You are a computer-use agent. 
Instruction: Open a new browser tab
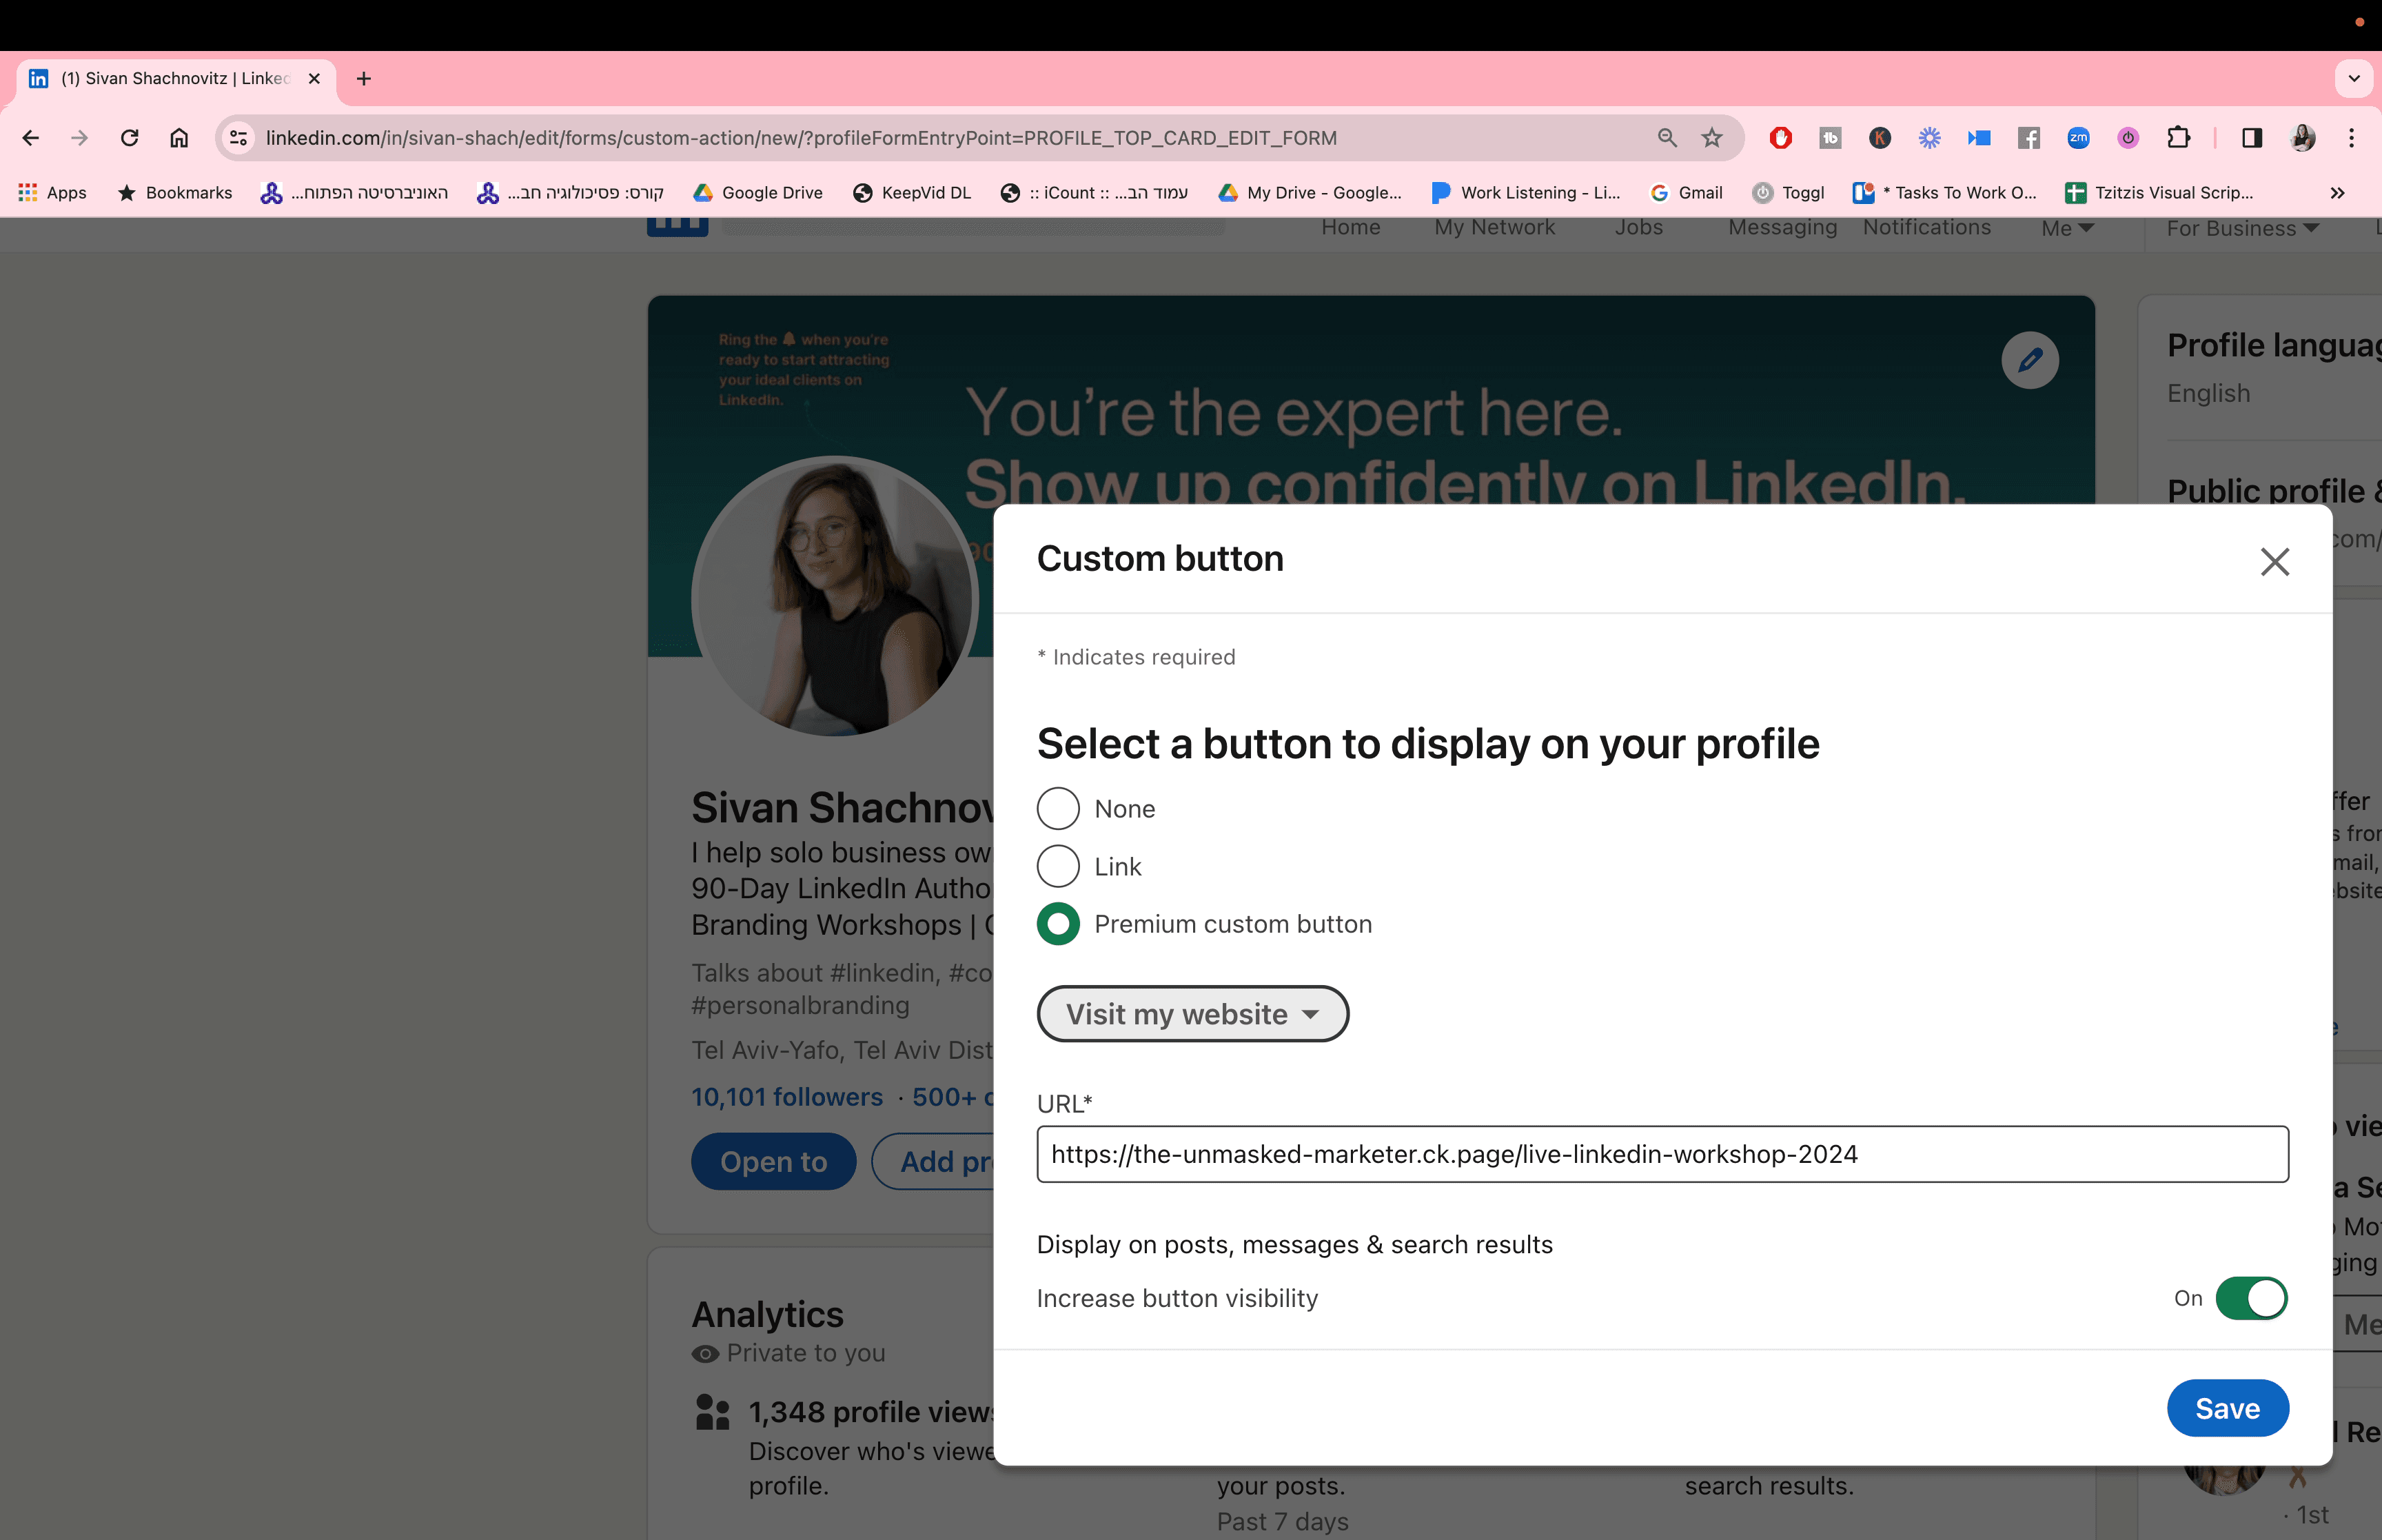[364, 79]
